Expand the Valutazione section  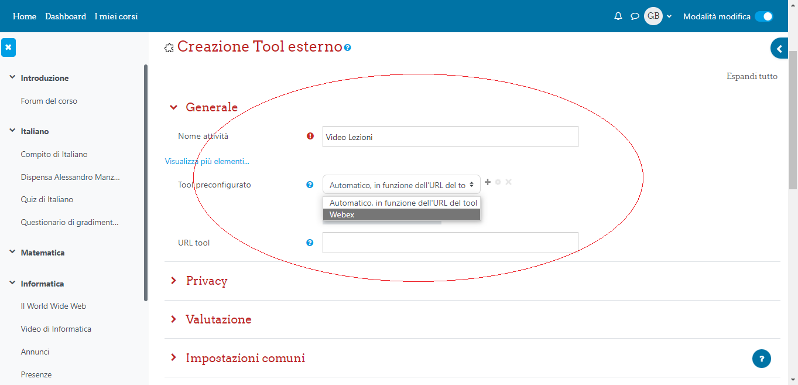pos(173,319)
